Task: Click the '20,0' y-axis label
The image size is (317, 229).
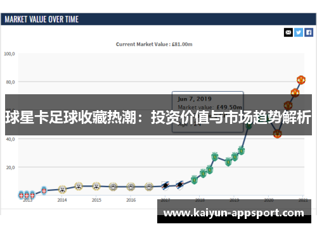Action: click(x=10, y=168)
